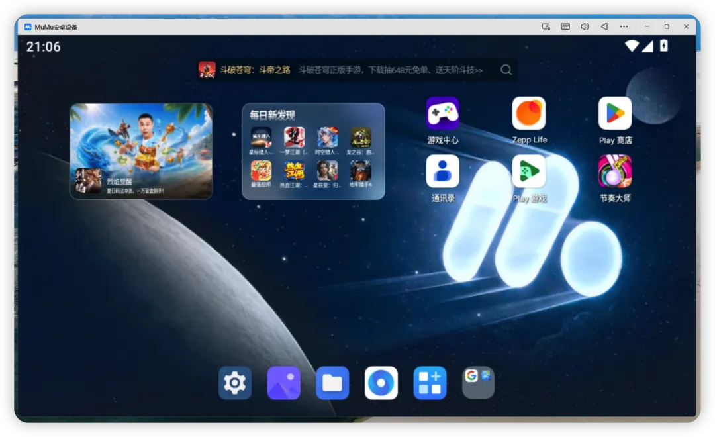Click the 每日新发现 widget title
Viewport: 715px width, 437px height.
click(x=272, y=115)
